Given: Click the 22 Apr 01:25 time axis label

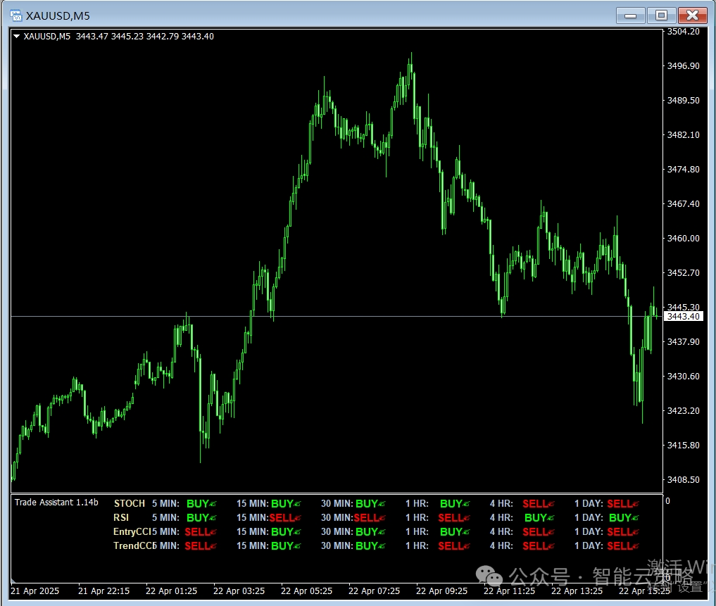Looking at the screenshot, I should (171, 591).
